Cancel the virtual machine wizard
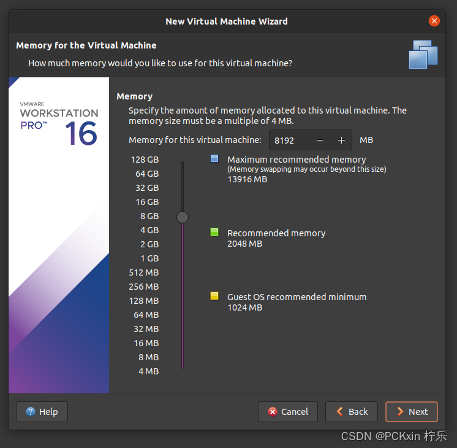 point(288,412)
